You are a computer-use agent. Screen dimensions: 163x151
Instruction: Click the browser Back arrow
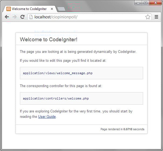(7, 17)
